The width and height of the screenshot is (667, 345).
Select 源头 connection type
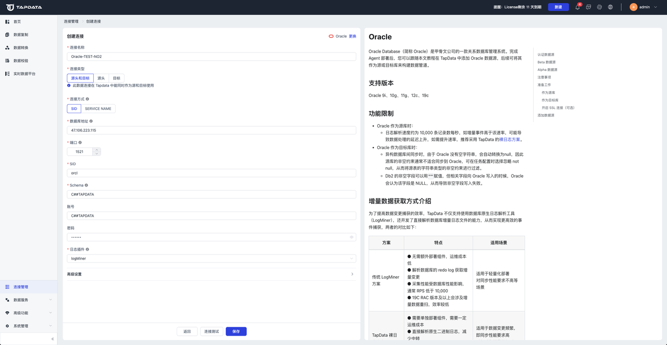pos(101,78)
